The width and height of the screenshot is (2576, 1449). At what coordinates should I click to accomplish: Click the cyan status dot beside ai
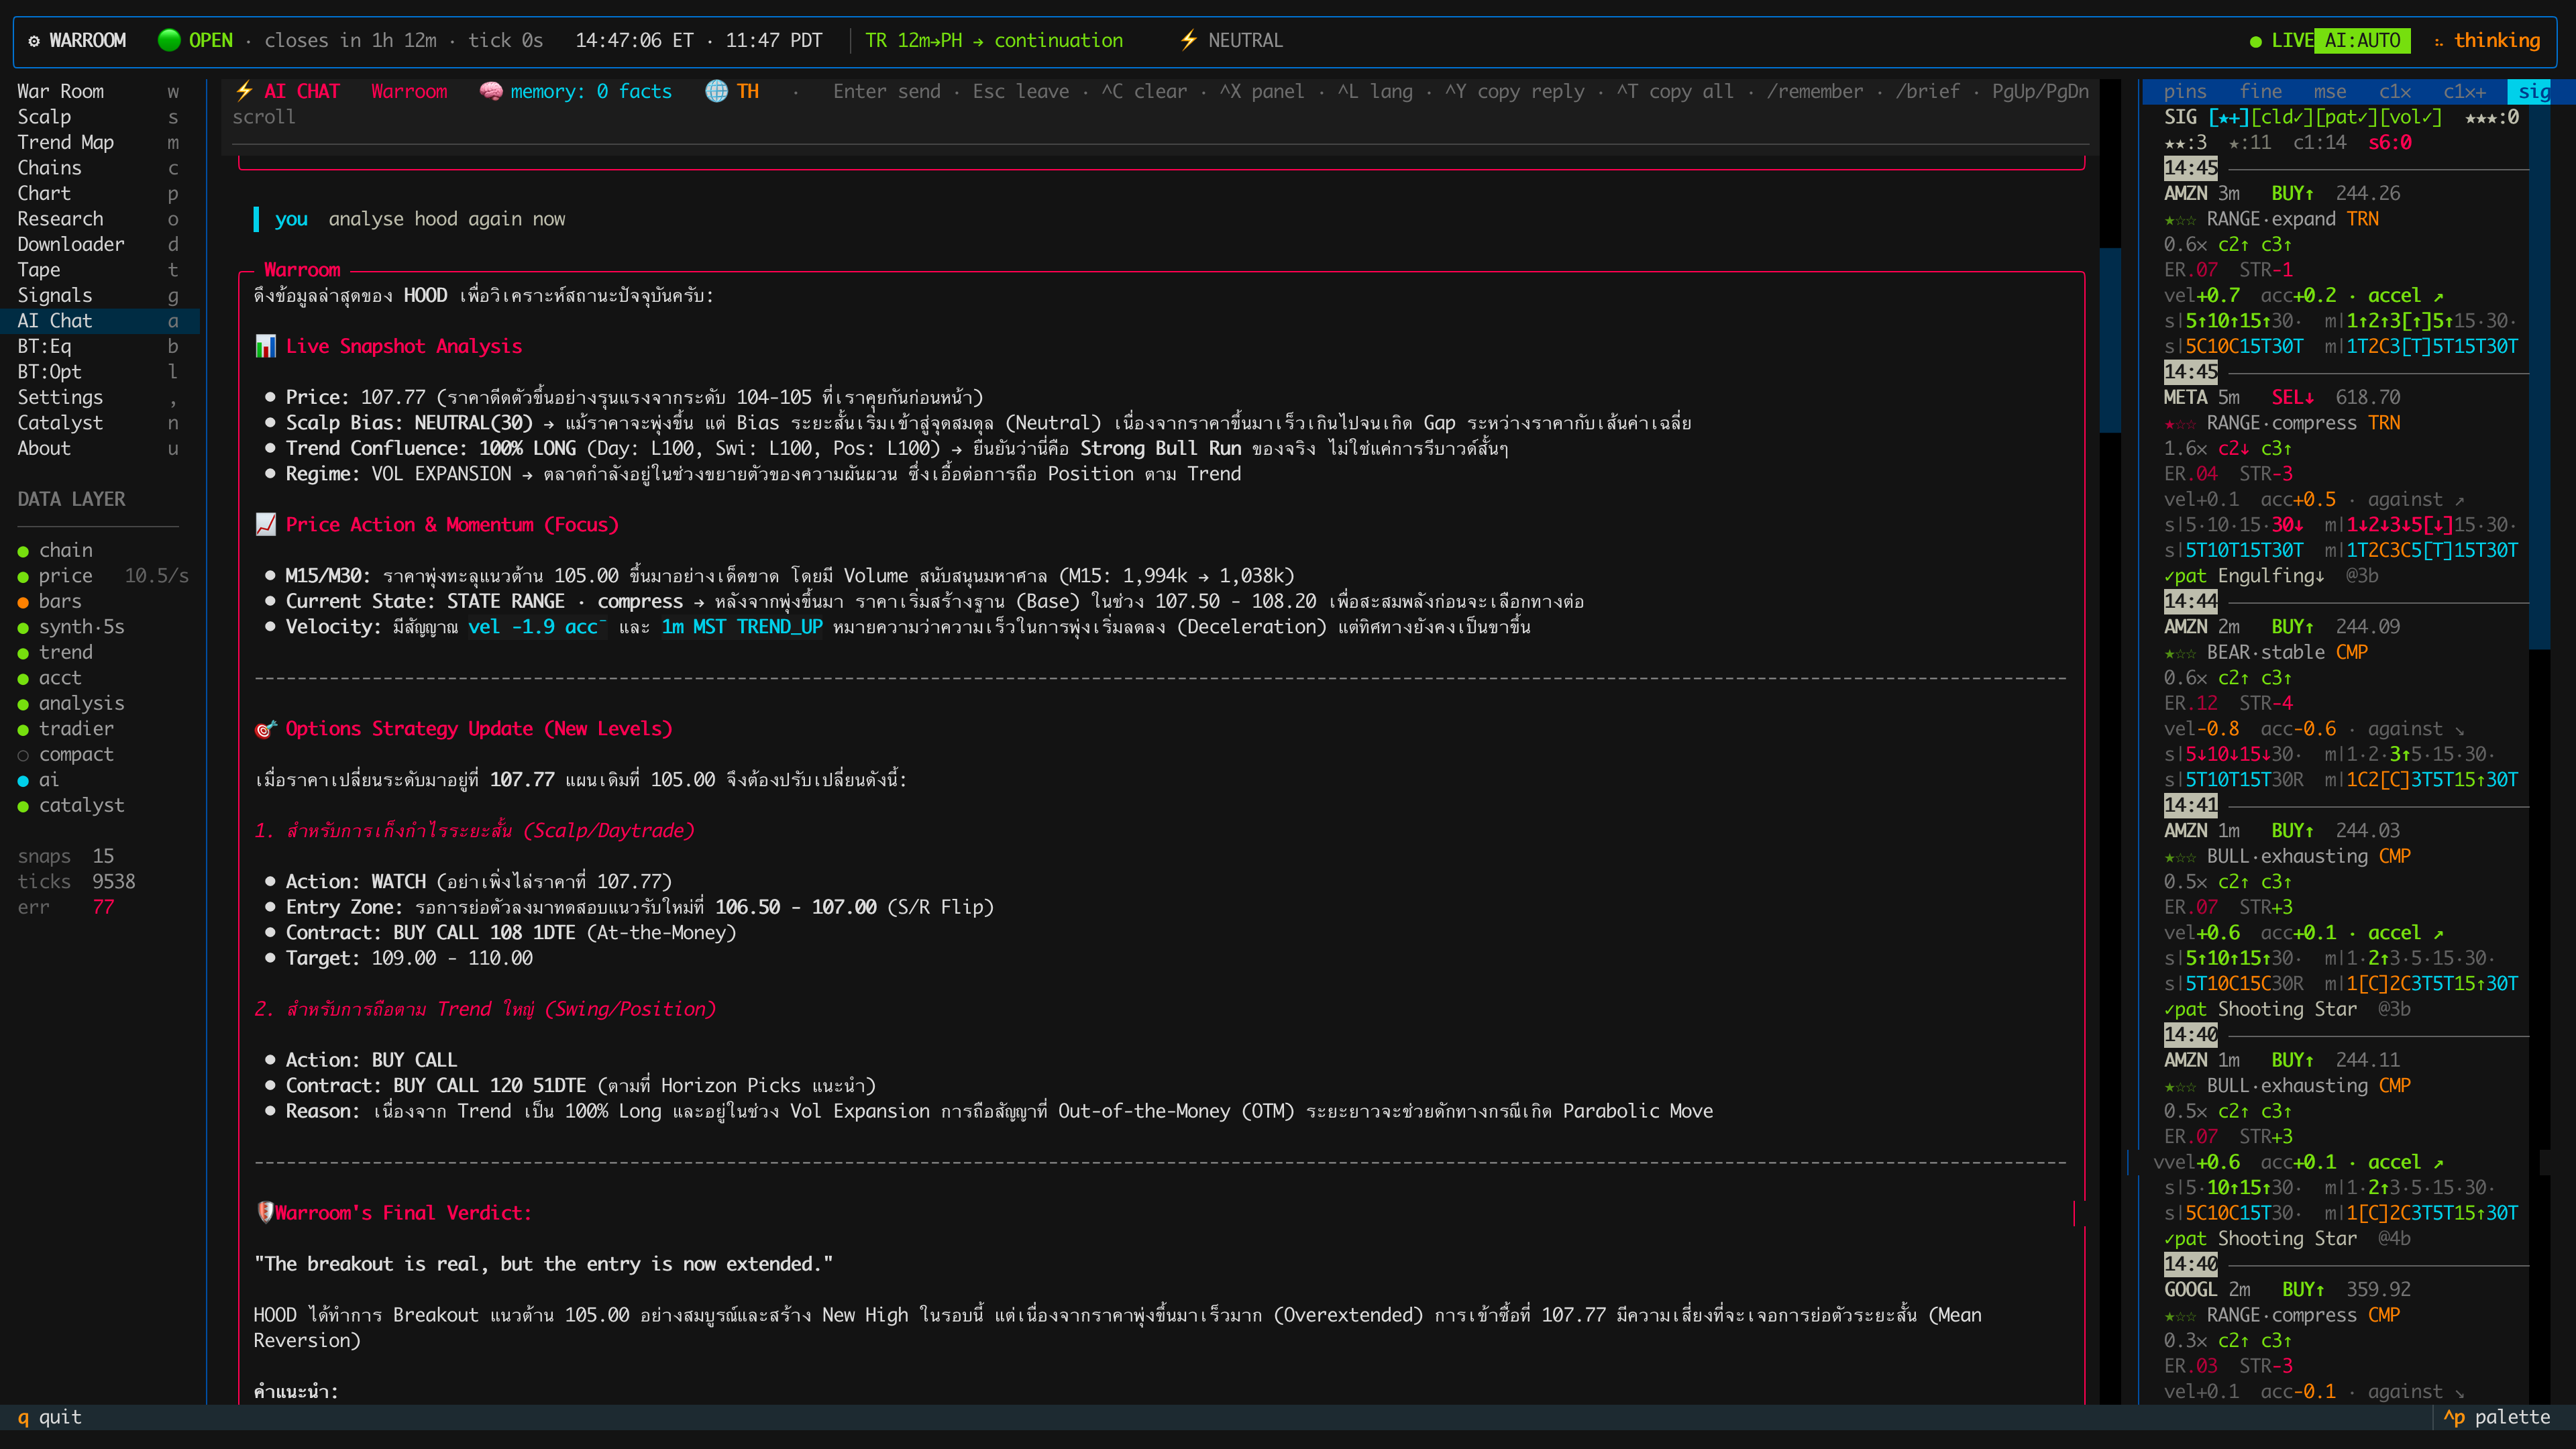[23, 781]
